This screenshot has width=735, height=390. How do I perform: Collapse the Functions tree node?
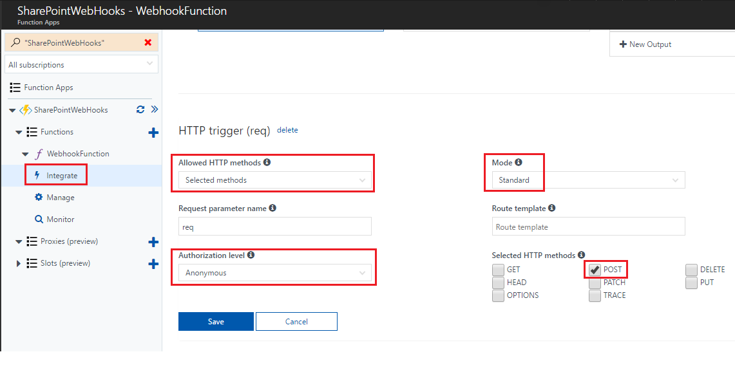[x=19, y=133]
